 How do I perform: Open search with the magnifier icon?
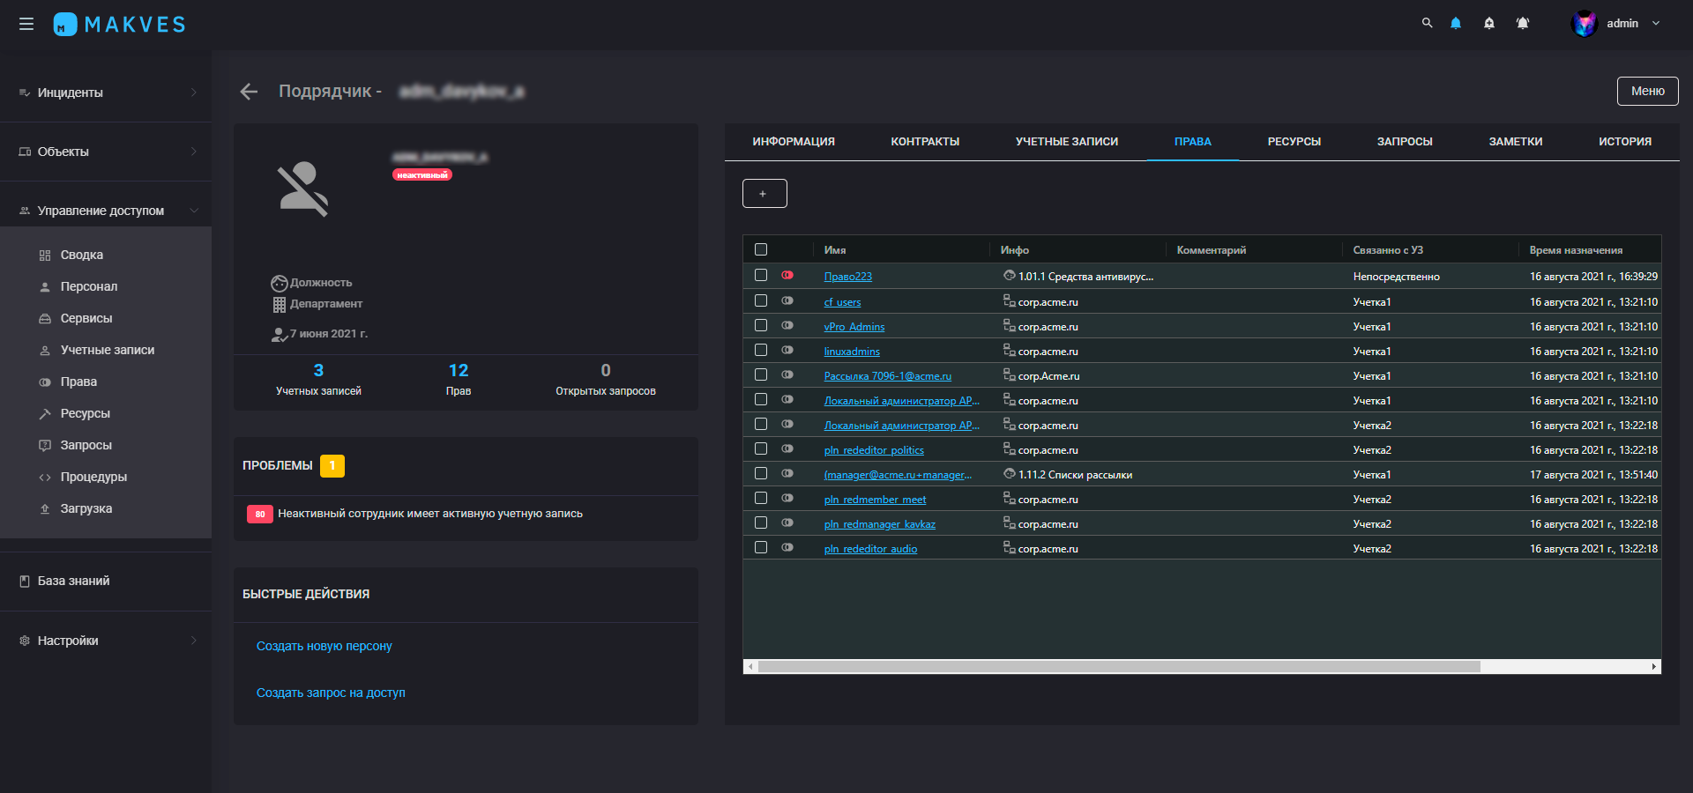pos(1427,24)
